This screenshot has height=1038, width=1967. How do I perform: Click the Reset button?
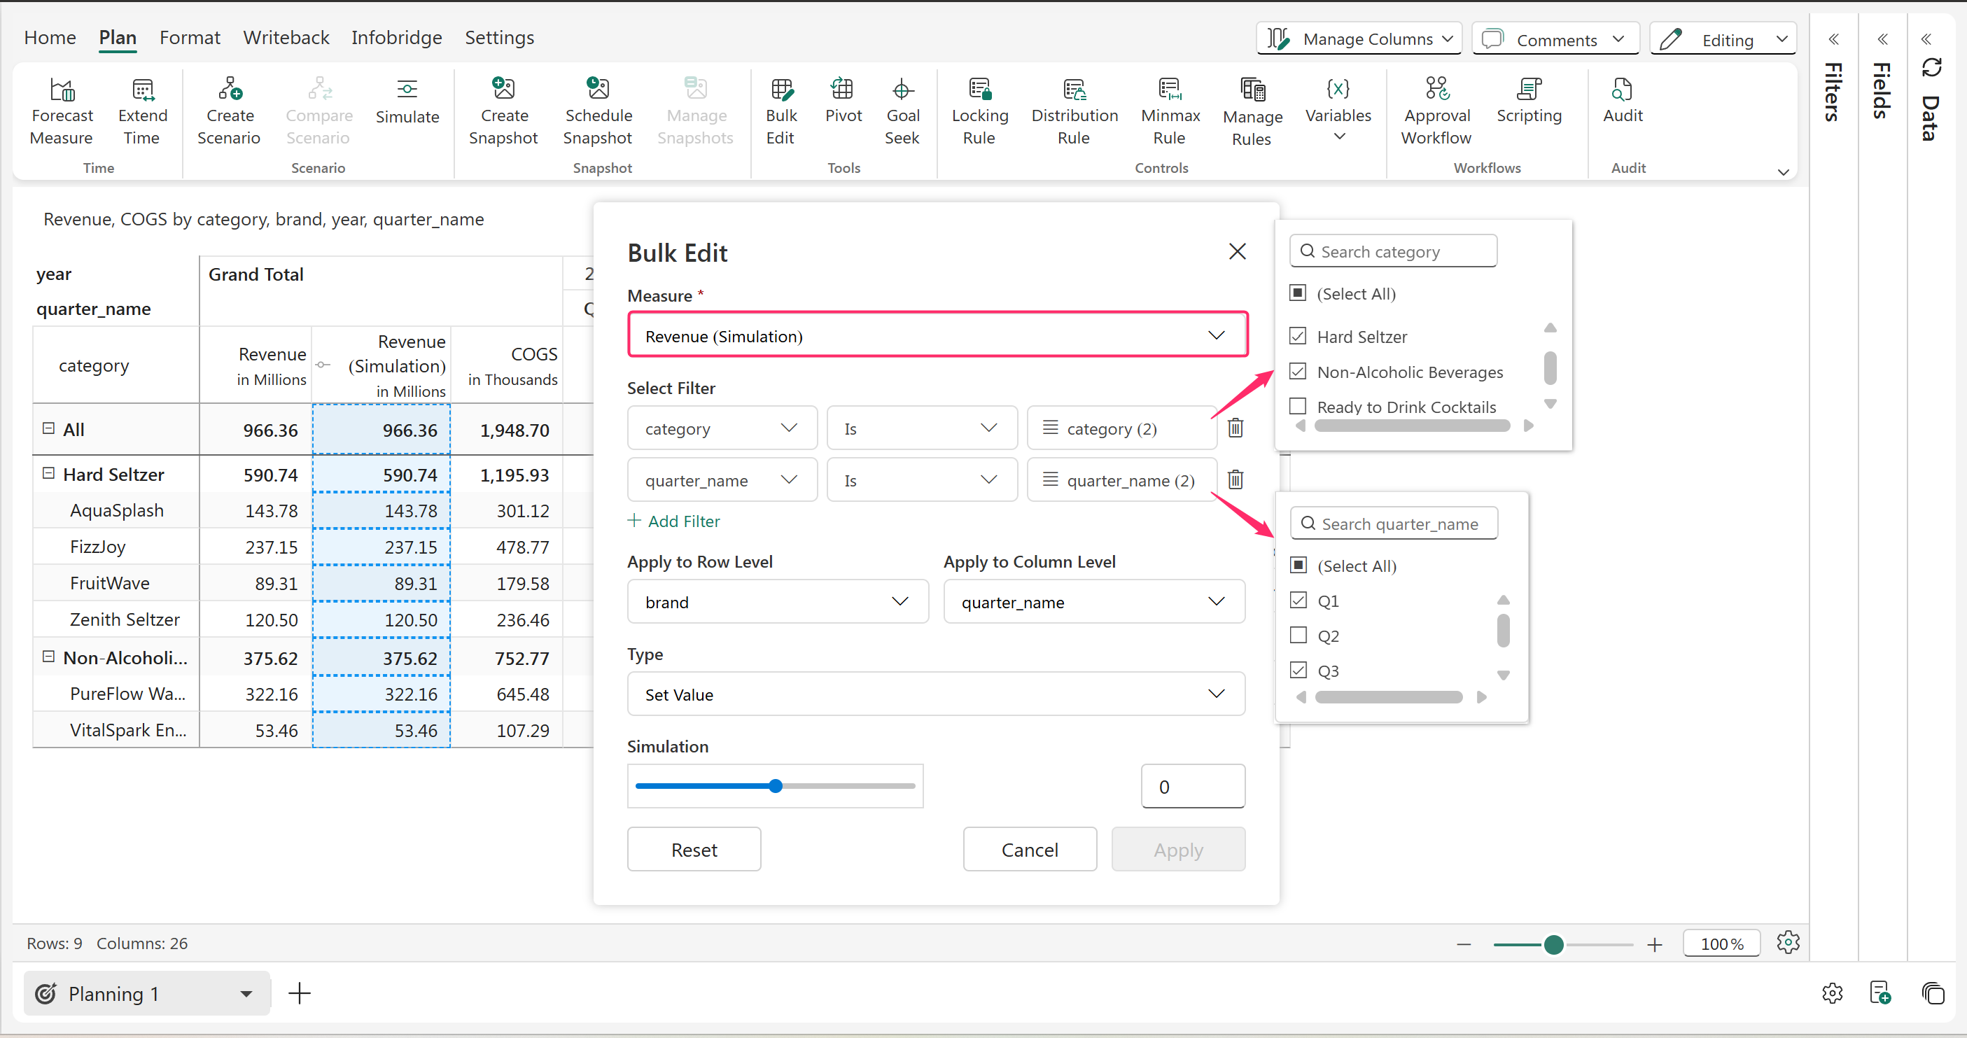(693, 850)
